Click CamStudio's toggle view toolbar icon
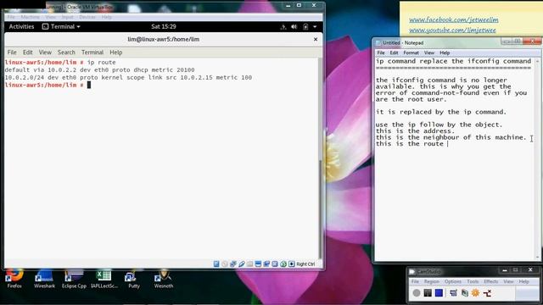This screenshot has height=305, width=543. click(453, 293)
